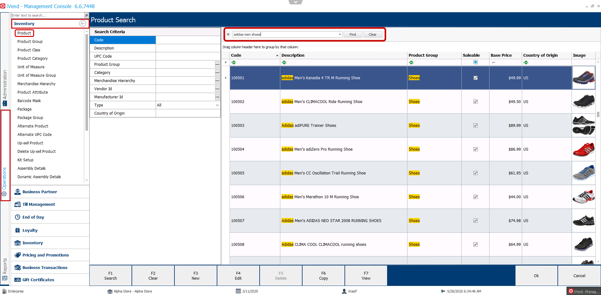This screenshot has height=295, width=601.
Task: Open Manufacturer Id lookup ellipsis button
Action: point(217,97)
